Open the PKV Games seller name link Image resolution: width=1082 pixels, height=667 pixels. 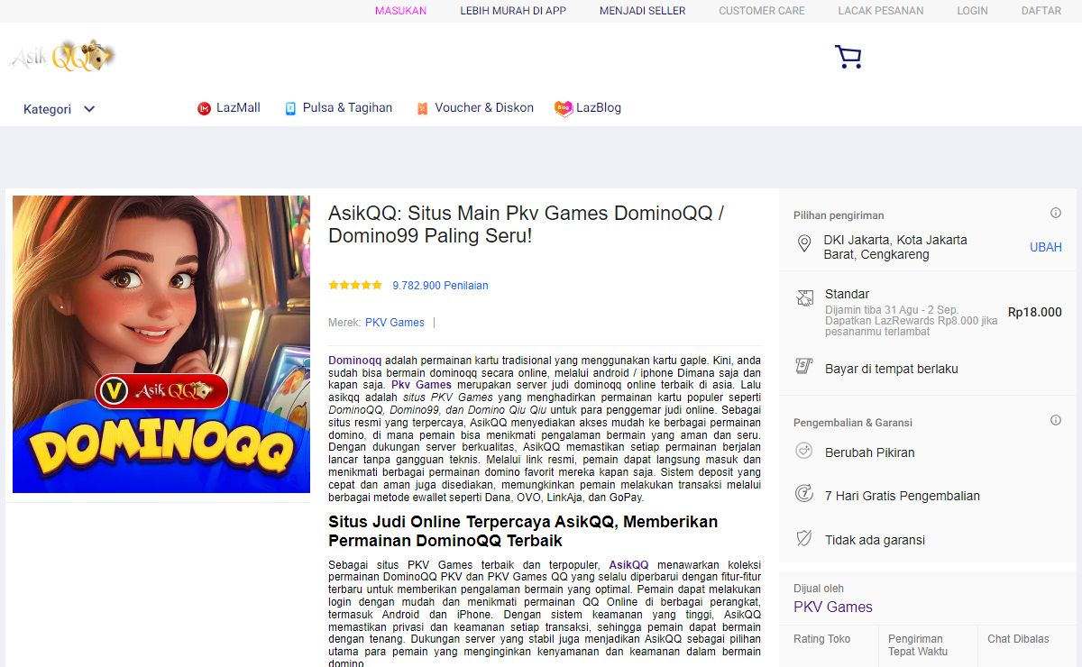click(833, 607)
